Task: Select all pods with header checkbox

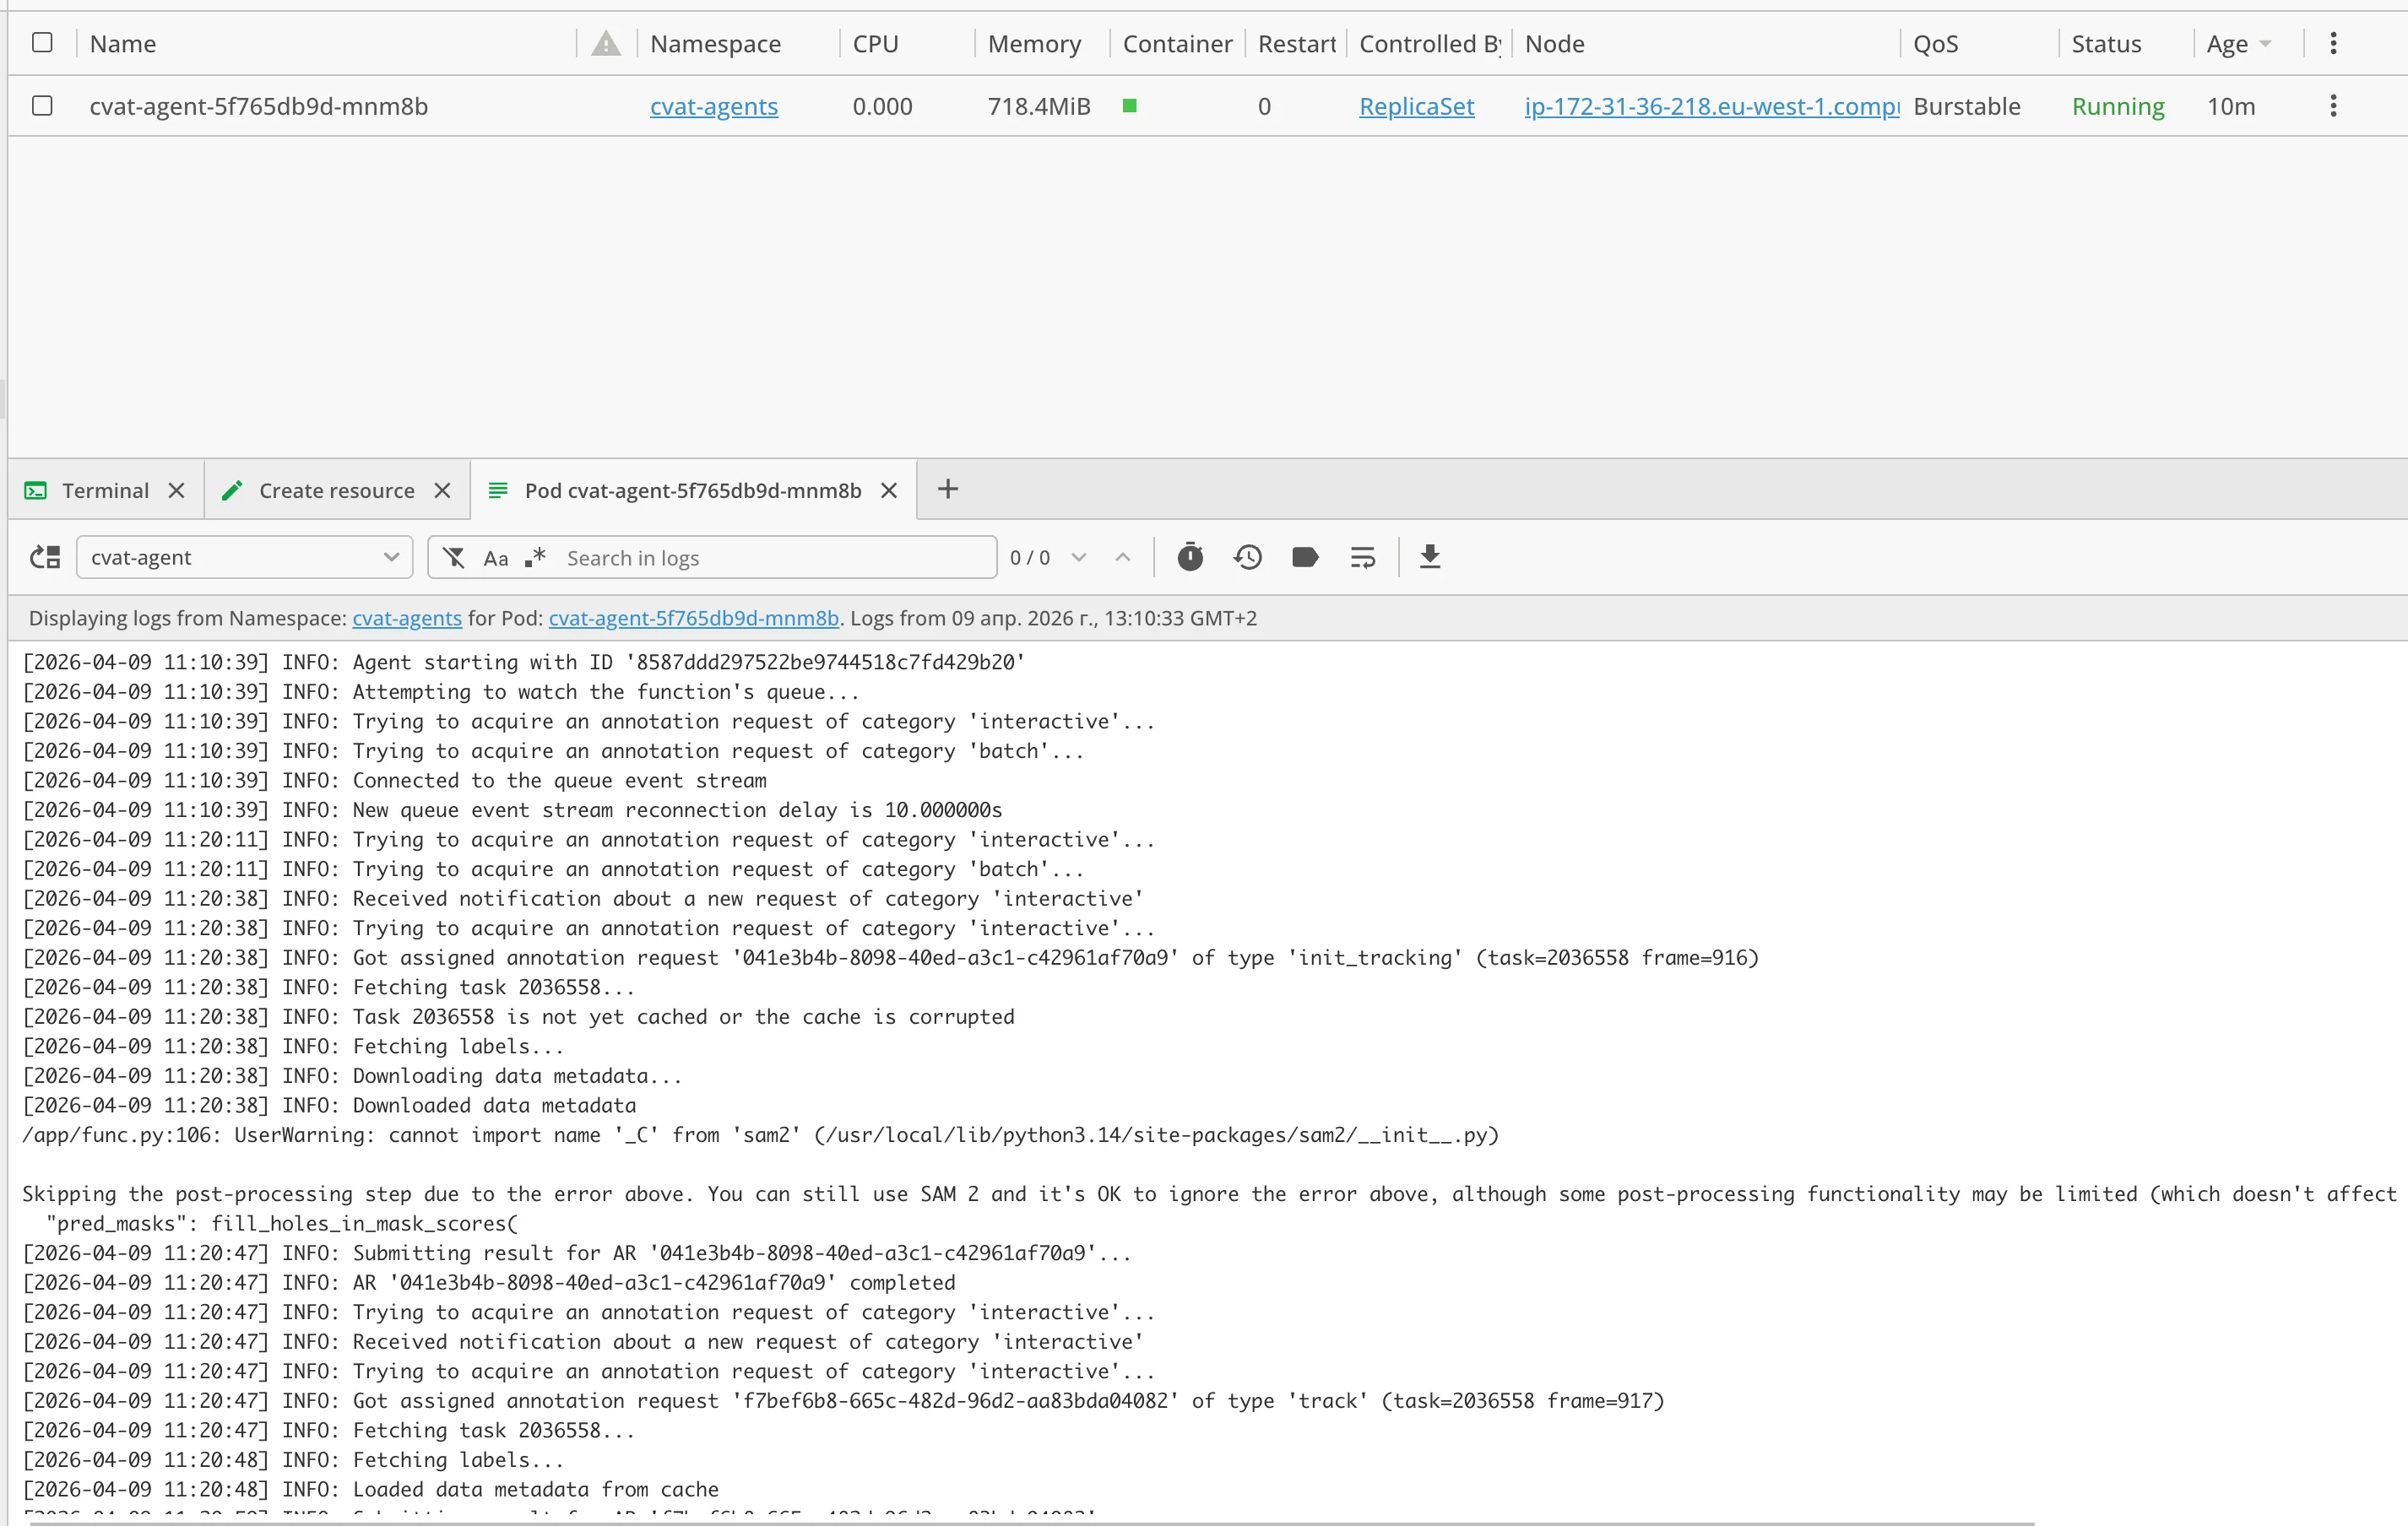Action: coord(42,42)
